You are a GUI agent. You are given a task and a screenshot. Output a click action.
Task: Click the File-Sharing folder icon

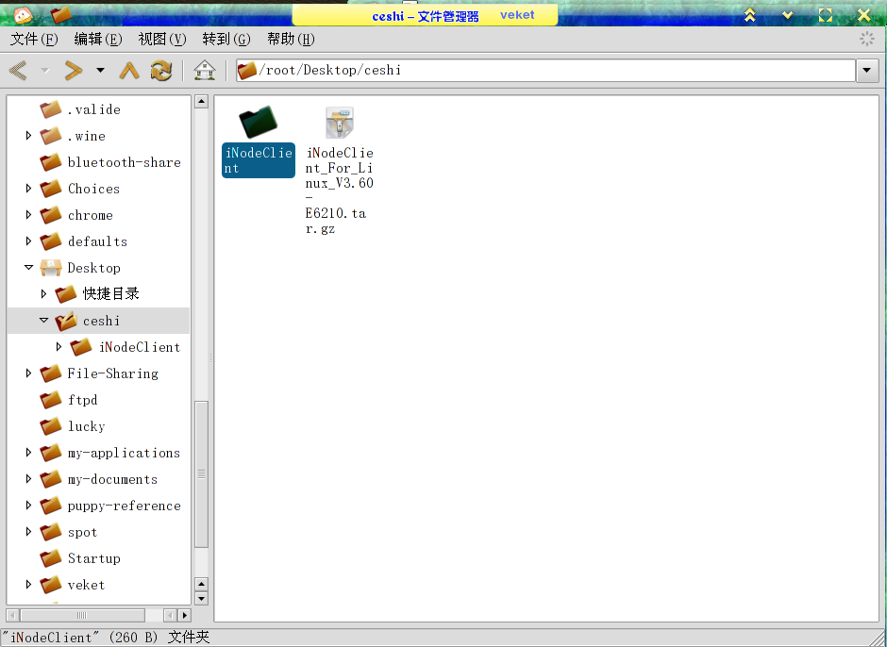(x=51, y=373)
